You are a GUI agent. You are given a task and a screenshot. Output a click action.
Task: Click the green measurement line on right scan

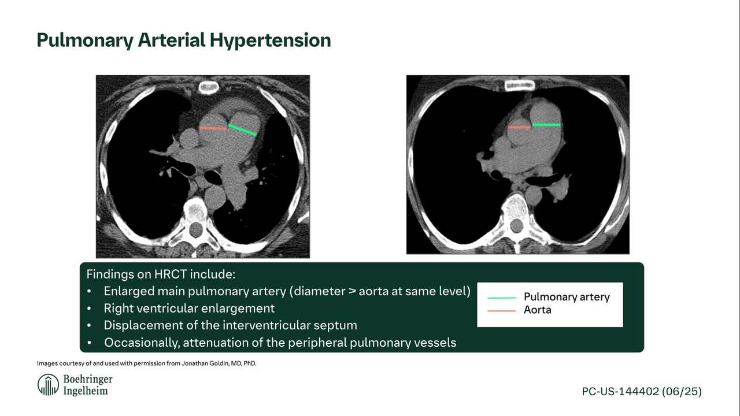pos(546,125)
